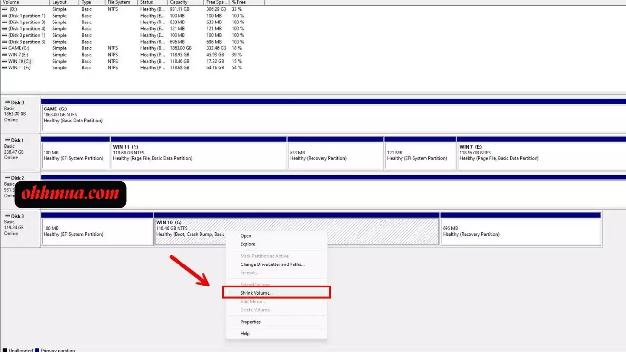Click the 54 % free value

click(237, 67)
